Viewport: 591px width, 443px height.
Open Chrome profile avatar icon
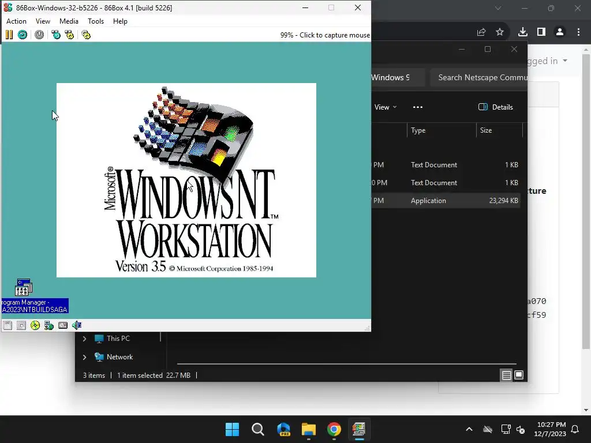click(x=560, y=32)
